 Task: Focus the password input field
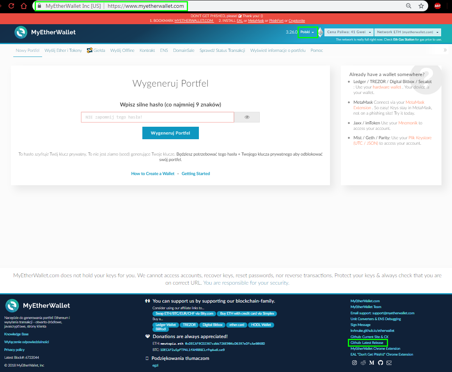[x=158, y=117]
